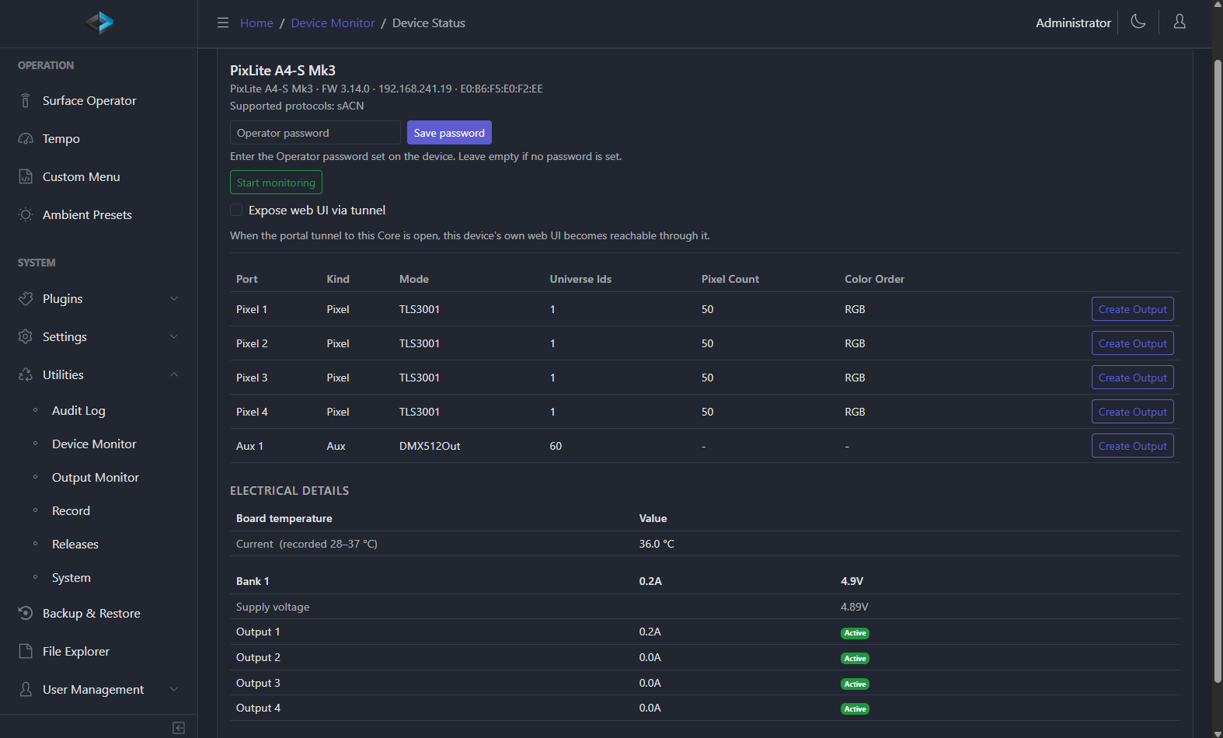1223x738 pixels.
Task: Click the Bank 1 row label
Action: point(253,581)
